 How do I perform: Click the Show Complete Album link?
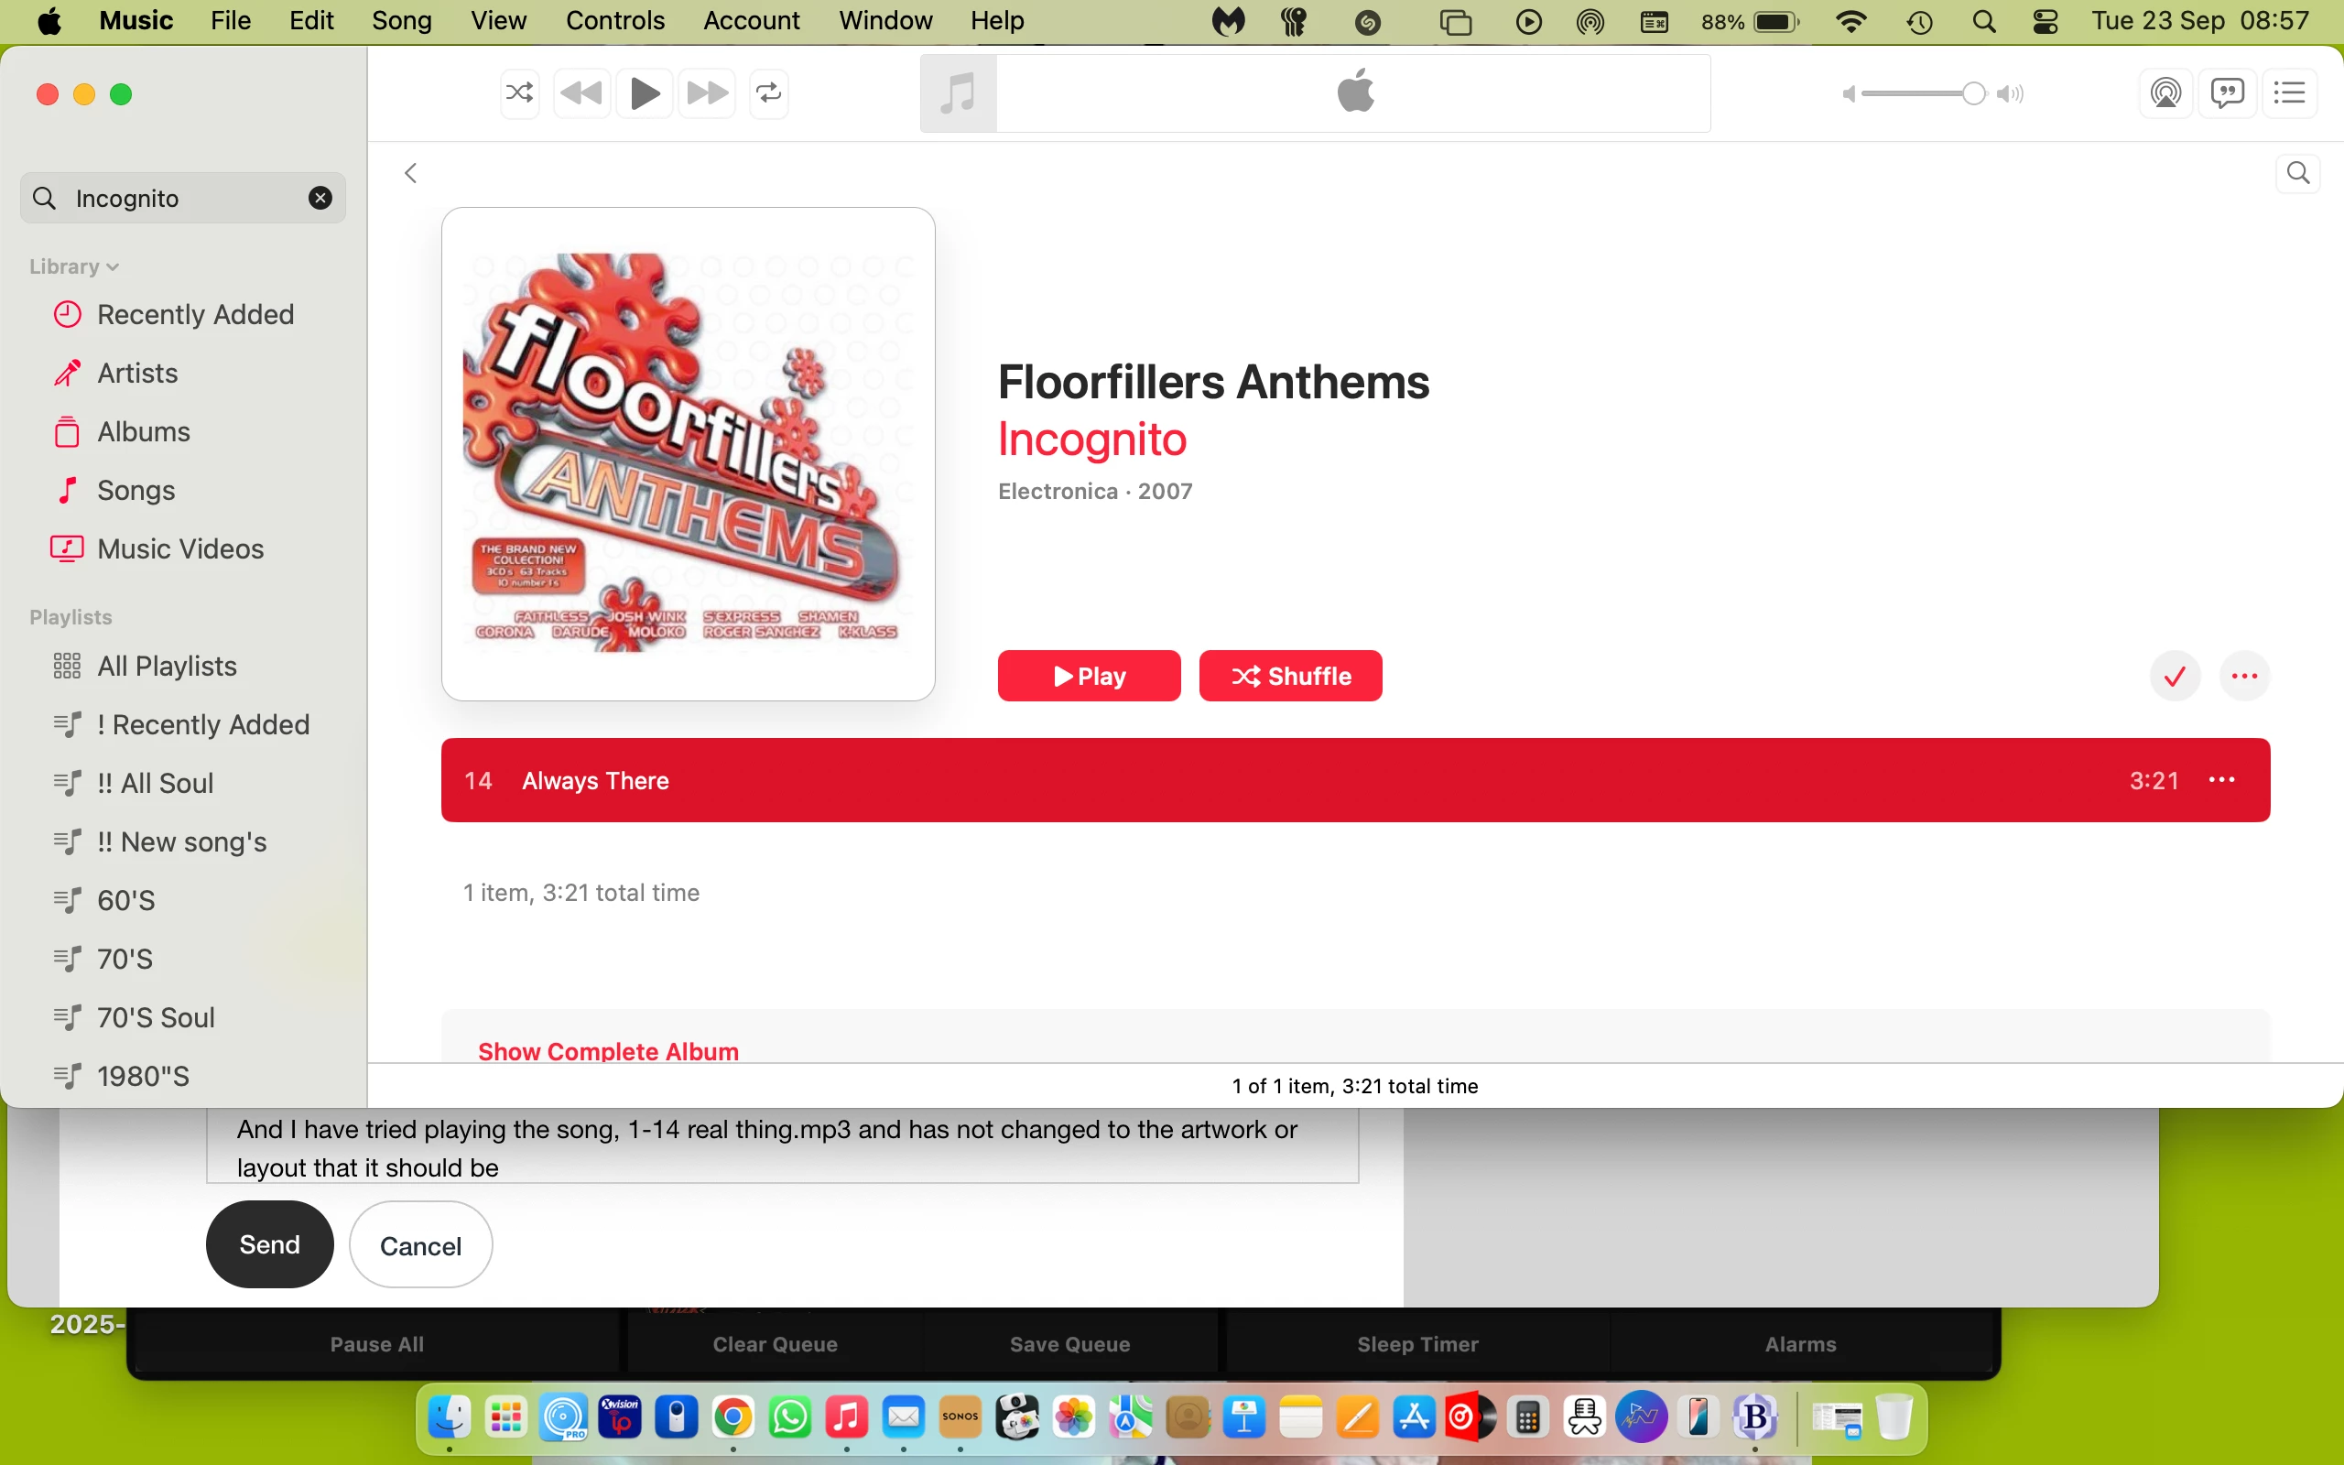click(x=608, y=1051)
